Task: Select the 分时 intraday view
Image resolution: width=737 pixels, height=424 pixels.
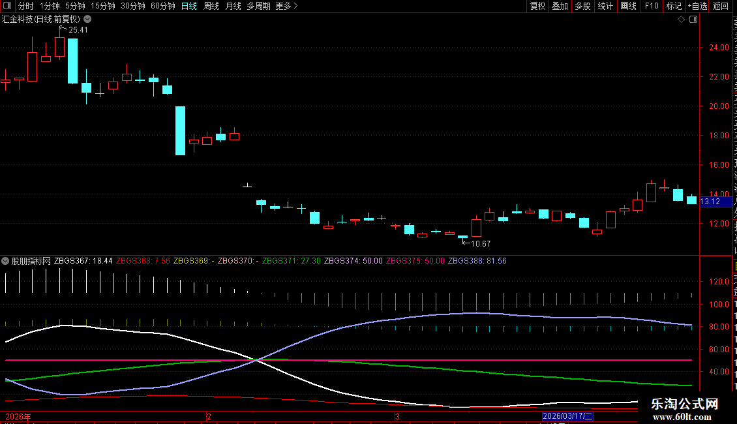Action: click(26, 6)
